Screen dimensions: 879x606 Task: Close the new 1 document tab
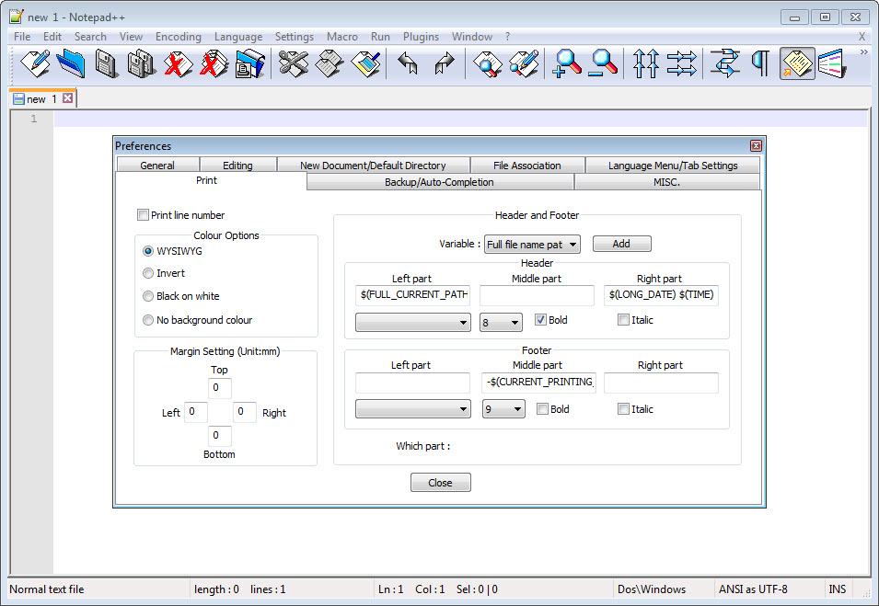coord(68,98)
